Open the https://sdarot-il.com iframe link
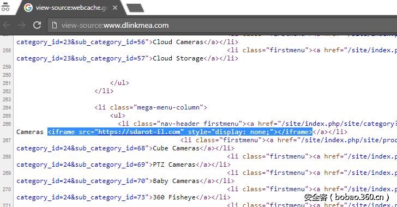 coord(139,132)
